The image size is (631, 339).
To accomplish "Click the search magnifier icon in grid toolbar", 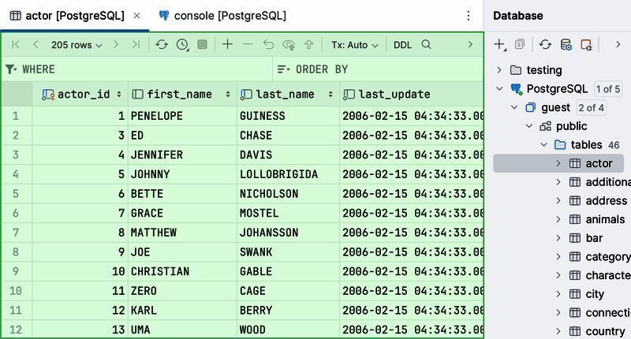I will point(427,45).
